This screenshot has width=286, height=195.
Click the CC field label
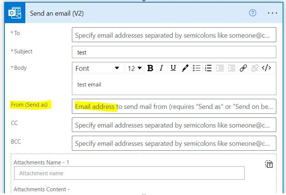14,123
